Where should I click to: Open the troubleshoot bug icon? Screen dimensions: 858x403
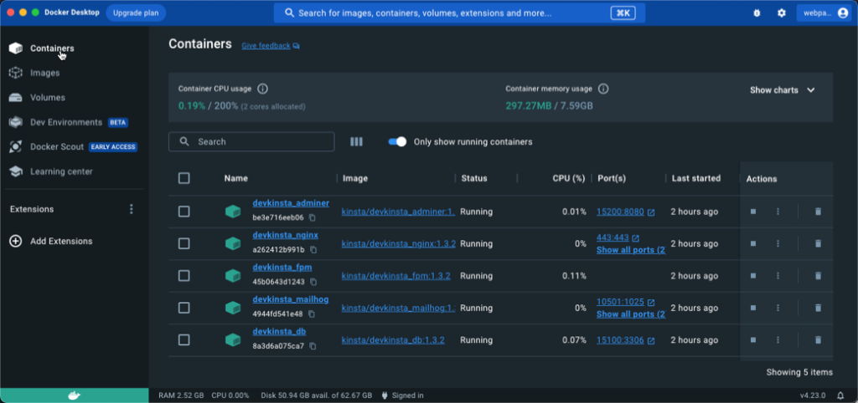tap(757, 13)
